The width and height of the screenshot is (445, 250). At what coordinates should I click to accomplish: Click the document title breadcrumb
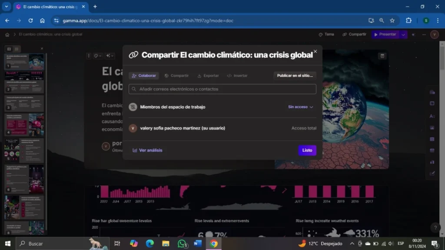[50, 34]
